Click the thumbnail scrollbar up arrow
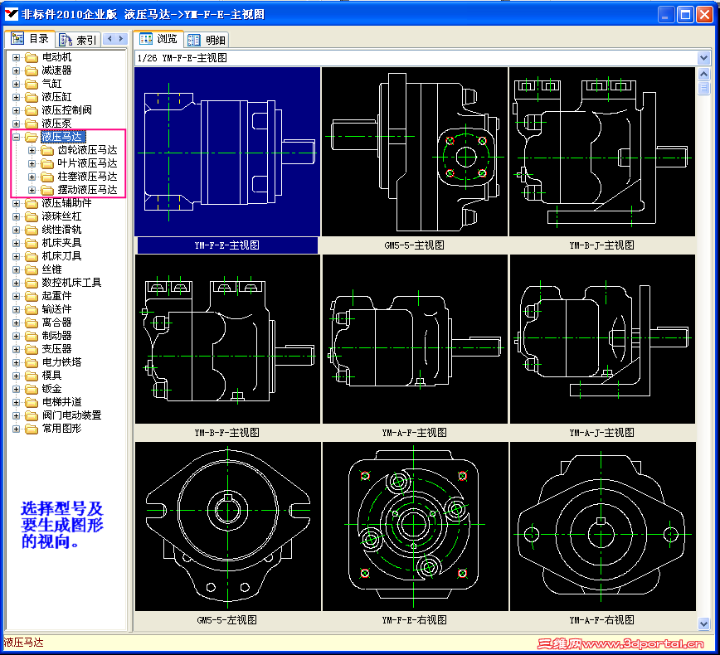 pos(703,74)
